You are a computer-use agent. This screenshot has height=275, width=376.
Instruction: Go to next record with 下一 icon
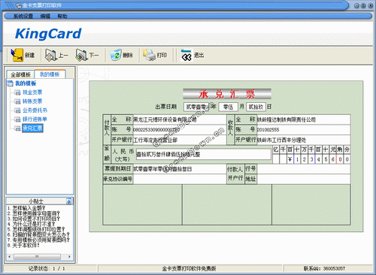click(82, 55)
